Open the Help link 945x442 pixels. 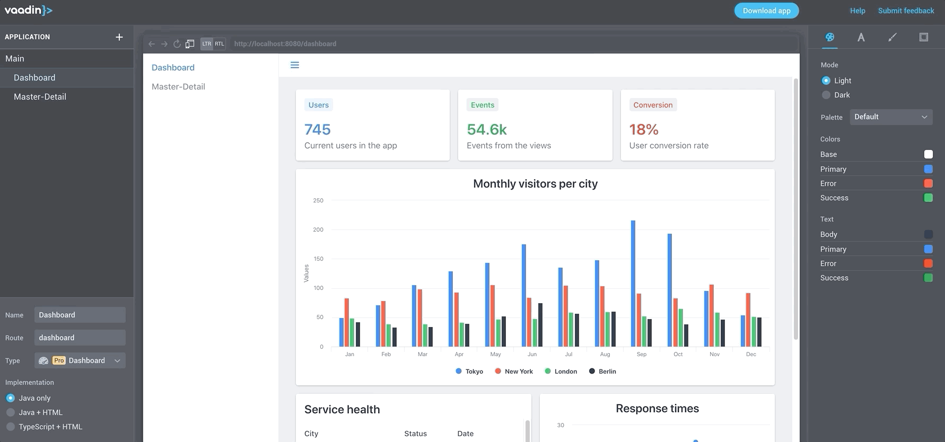857,11
